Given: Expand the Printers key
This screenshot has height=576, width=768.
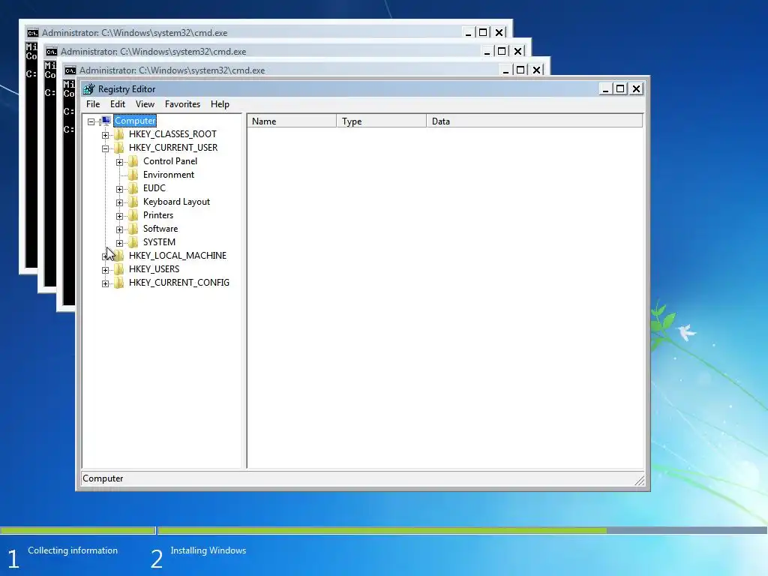Looking at the screenshot, I should [119, 215].
